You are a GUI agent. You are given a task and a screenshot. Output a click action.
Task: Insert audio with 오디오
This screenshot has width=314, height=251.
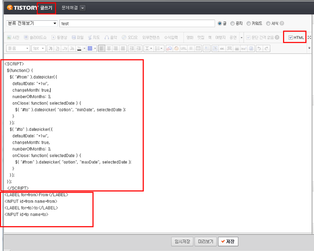tap(130, 37)
